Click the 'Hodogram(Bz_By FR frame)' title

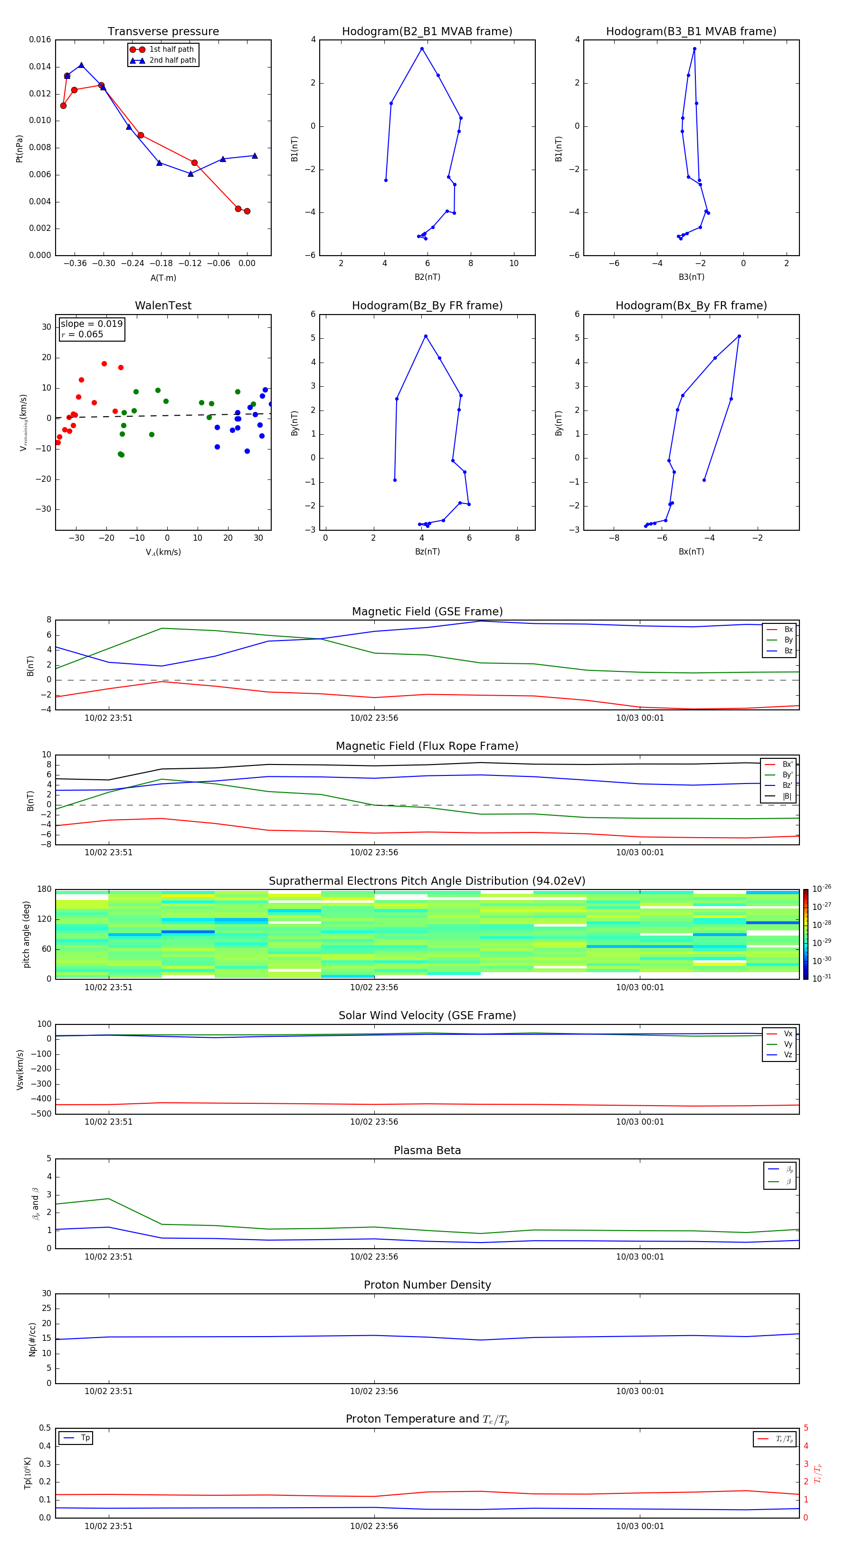click(427, 306)
